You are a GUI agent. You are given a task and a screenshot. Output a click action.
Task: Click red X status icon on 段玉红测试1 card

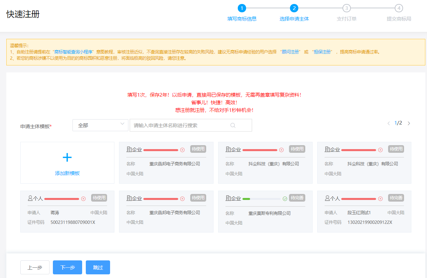380,199
